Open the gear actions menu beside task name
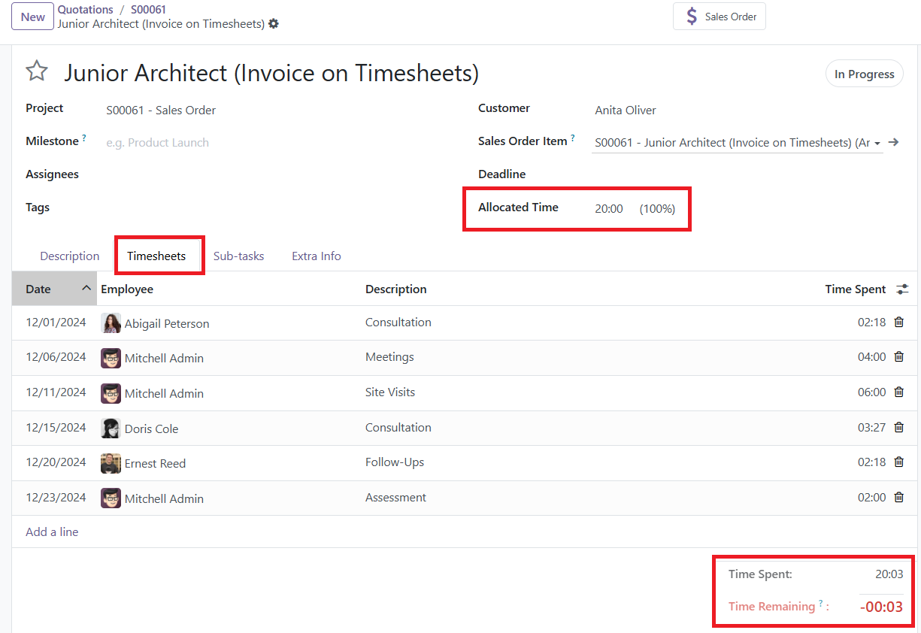The width and height of the screenshot is (921, 633). (x=274, y=24)
